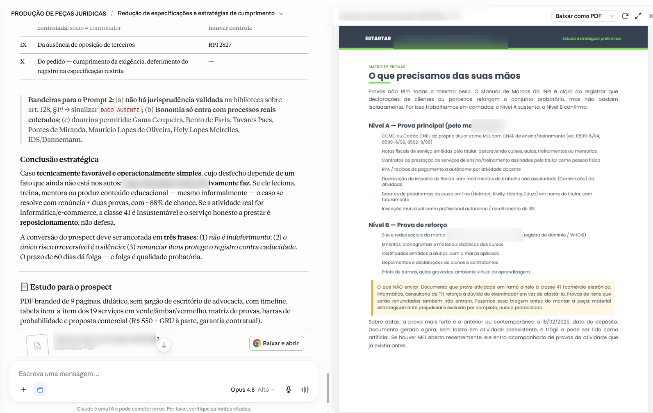Viewport: 653px width, 413px height.
Task: Open the PRODUÇÃO DE PEÇAS JURIDICAS project
Action: coord(59,14)
